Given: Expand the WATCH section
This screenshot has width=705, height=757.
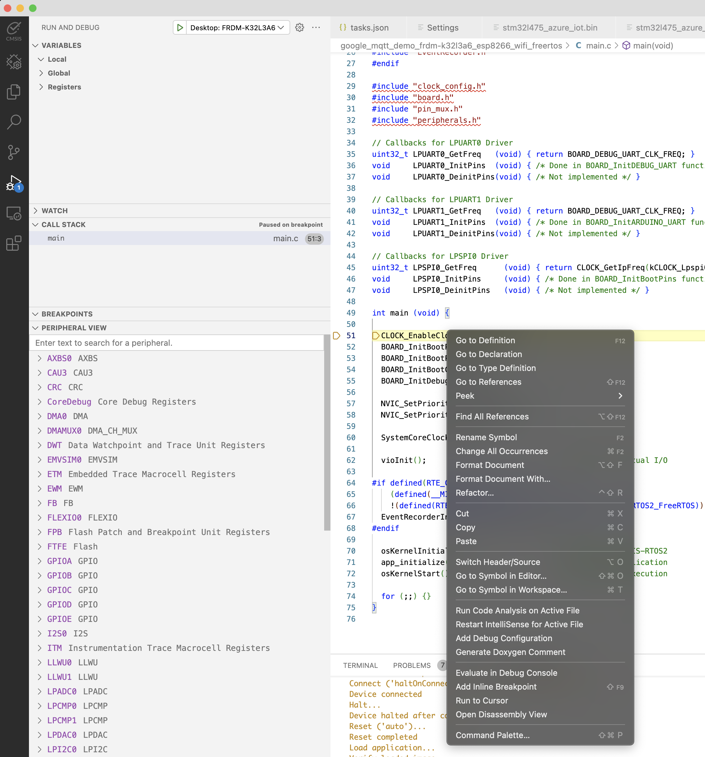Looking at the screenshot, I should click(x=54, y=211).
